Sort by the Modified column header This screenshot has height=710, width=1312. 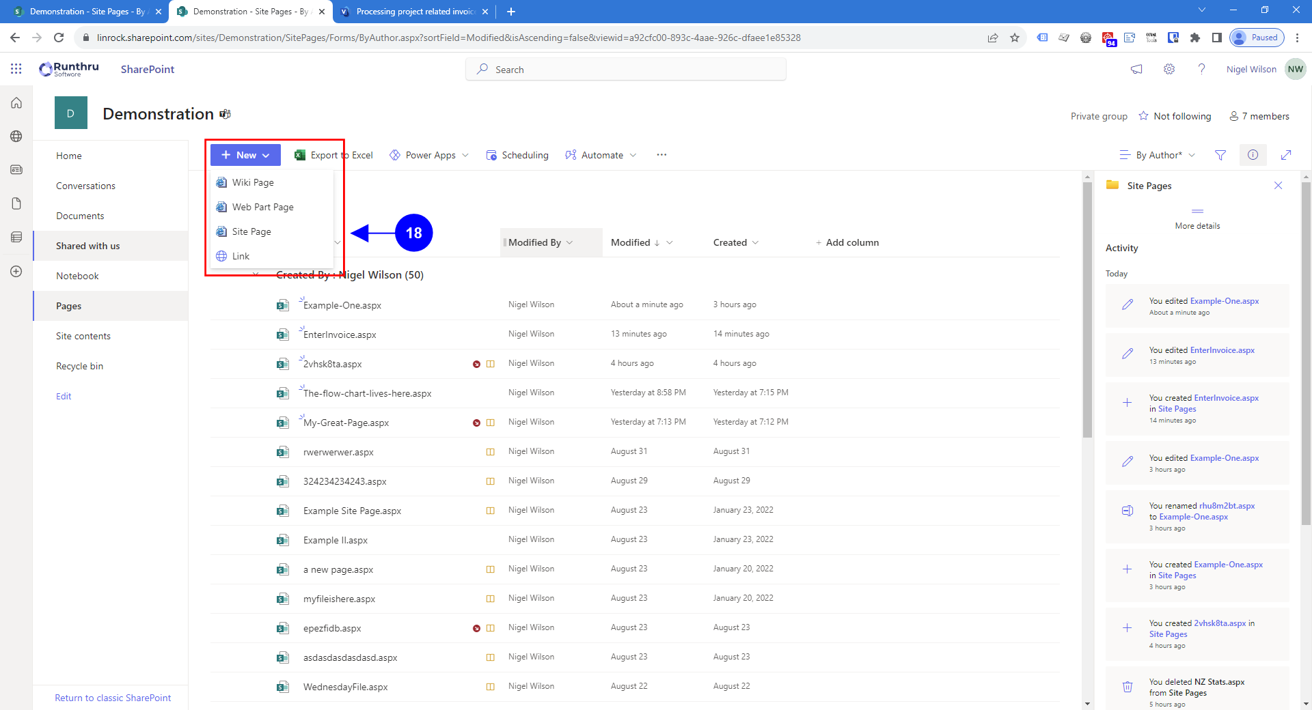coord(630,242)
